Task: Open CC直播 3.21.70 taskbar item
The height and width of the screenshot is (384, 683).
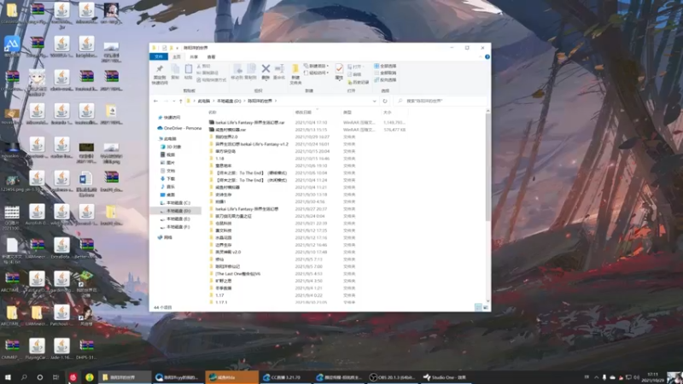Action: pyautogui.click(x=285, y=377)
